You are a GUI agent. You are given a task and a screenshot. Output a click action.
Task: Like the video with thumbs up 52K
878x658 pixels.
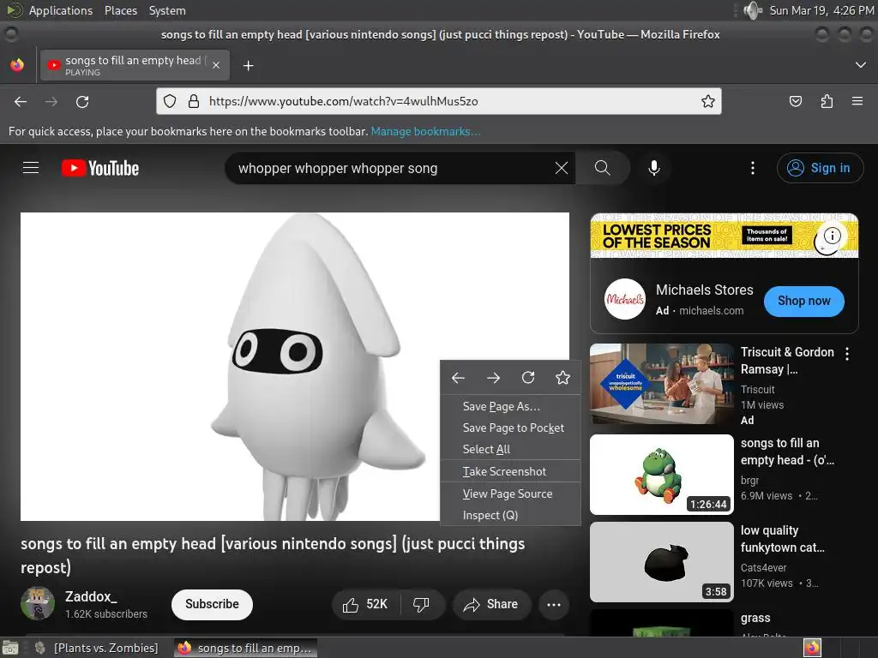click(x=365, y=604)
